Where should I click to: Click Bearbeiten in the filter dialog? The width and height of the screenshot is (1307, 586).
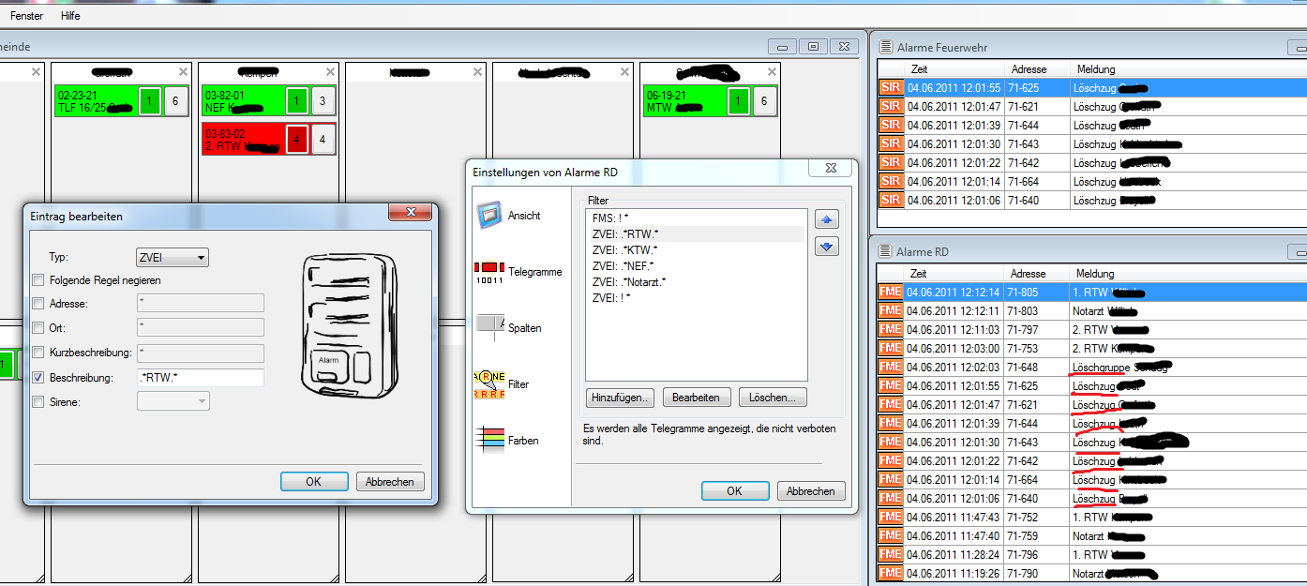tap(697, 398)
